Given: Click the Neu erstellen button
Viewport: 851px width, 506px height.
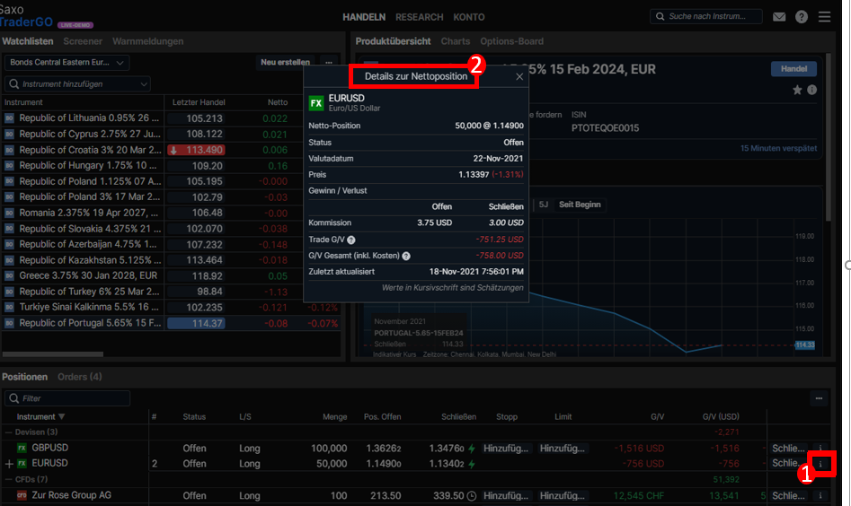Looking at the screenshot, I should point(286,62).
